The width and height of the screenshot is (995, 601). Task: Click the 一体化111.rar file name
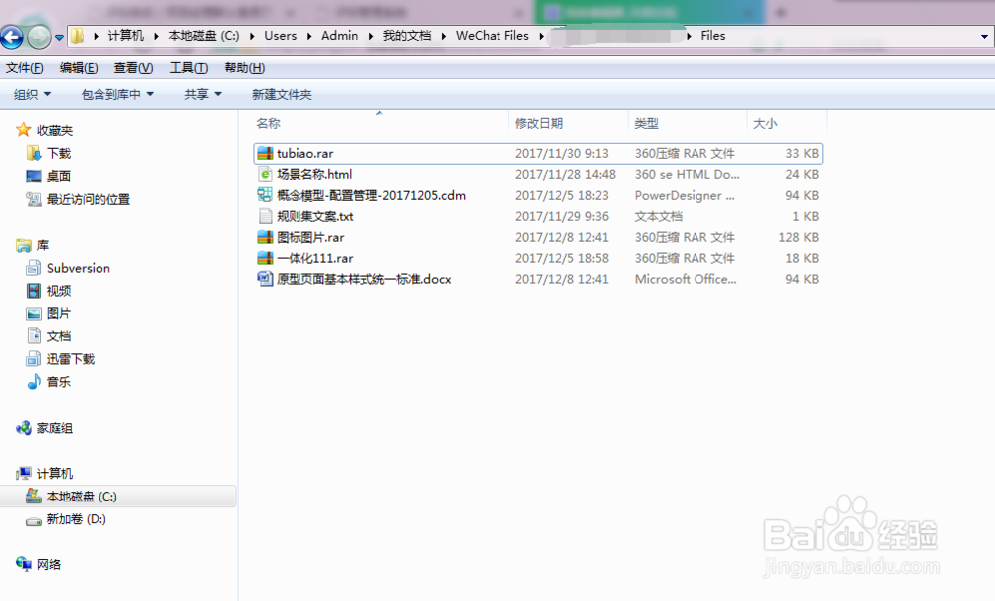[314, 259]
